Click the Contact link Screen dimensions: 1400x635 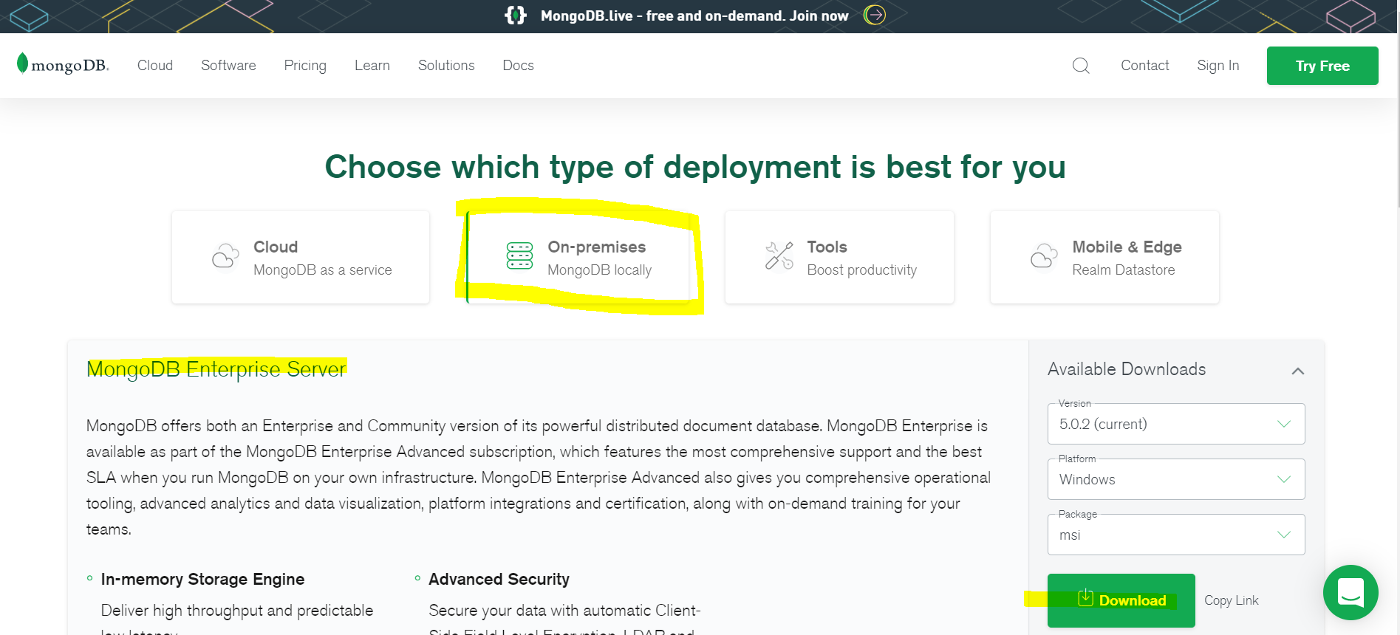tap(1145, 66)
